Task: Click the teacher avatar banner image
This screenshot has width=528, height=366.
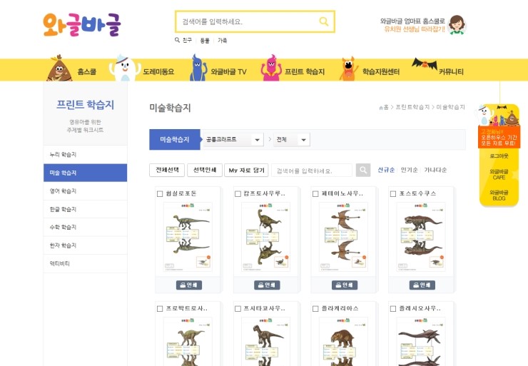Action: click(457, 24)
